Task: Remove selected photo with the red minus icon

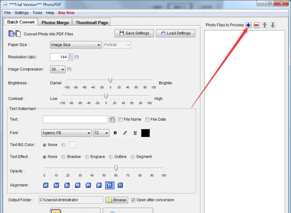Action: 257,25
